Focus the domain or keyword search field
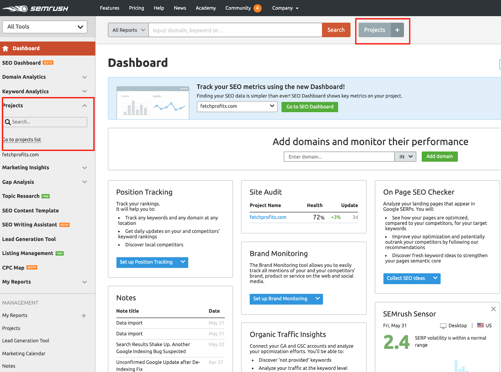The width and height of the screenshot is (501, 372). [235, 30]
